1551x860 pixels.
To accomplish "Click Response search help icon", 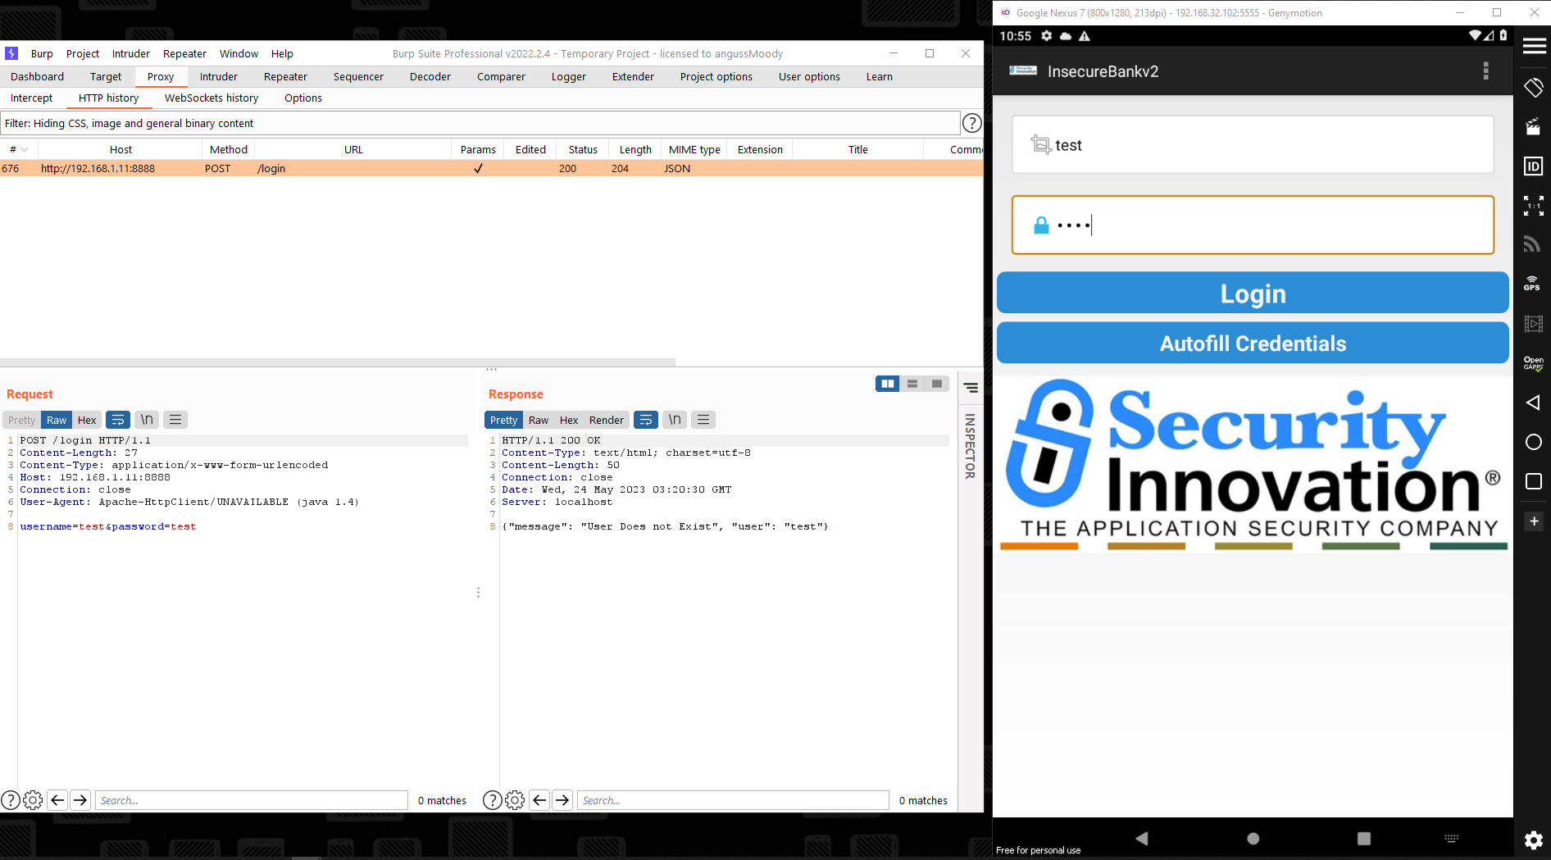I will (493, 800).
